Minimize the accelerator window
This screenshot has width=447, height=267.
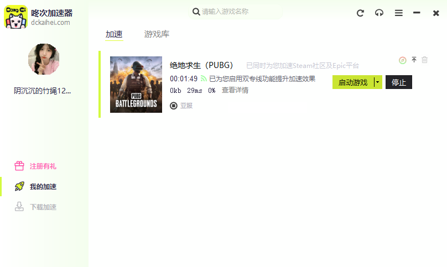coord(417,13)
